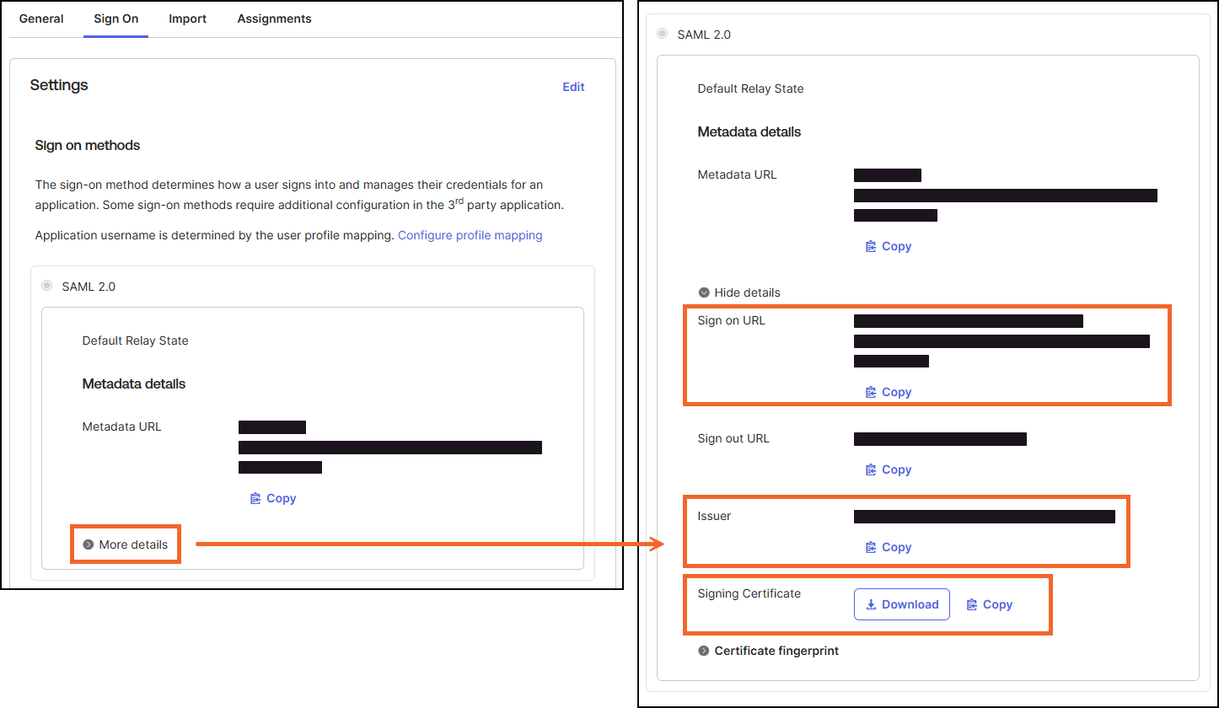Expand the More details section

pyautogui.click(x=126, y=544)
